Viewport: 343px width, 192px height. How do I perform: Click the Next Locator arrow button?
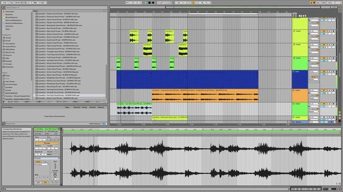pyautogui.click(x=296, y=16)
